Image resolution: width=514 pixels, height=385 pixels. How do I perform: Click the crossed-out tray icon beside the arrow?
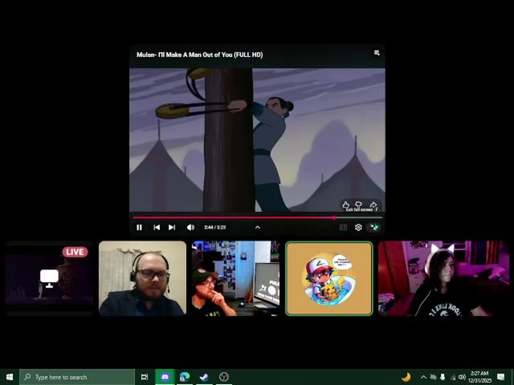pyautogui.click(x=433, y=377)
